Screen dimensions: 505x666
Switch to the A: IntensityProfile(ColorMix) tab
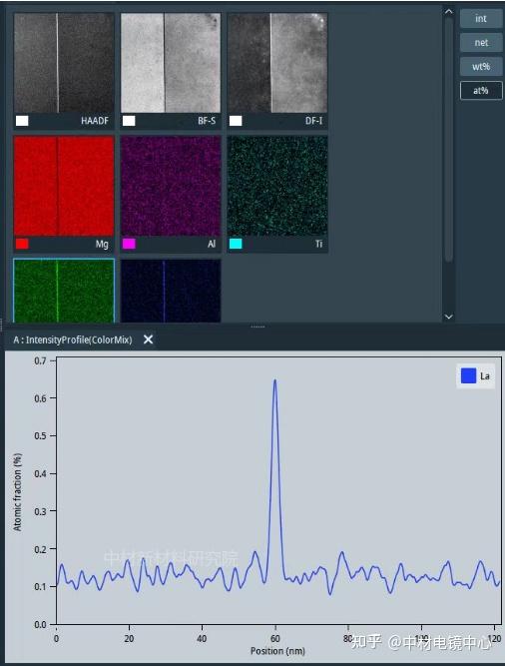click(73, 339)
